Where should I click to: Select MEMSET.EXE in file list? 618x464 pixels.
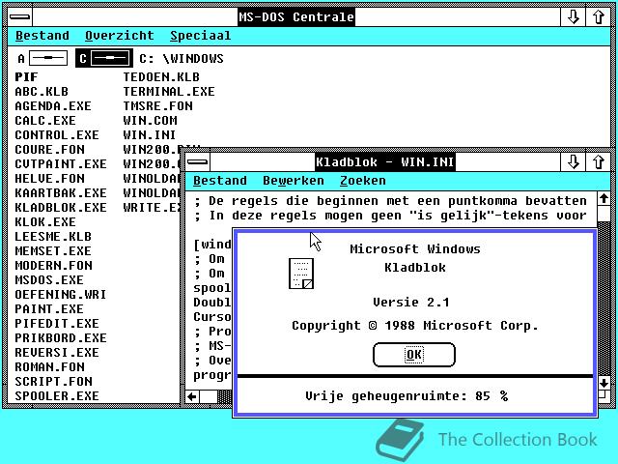[x=53, y=251]
